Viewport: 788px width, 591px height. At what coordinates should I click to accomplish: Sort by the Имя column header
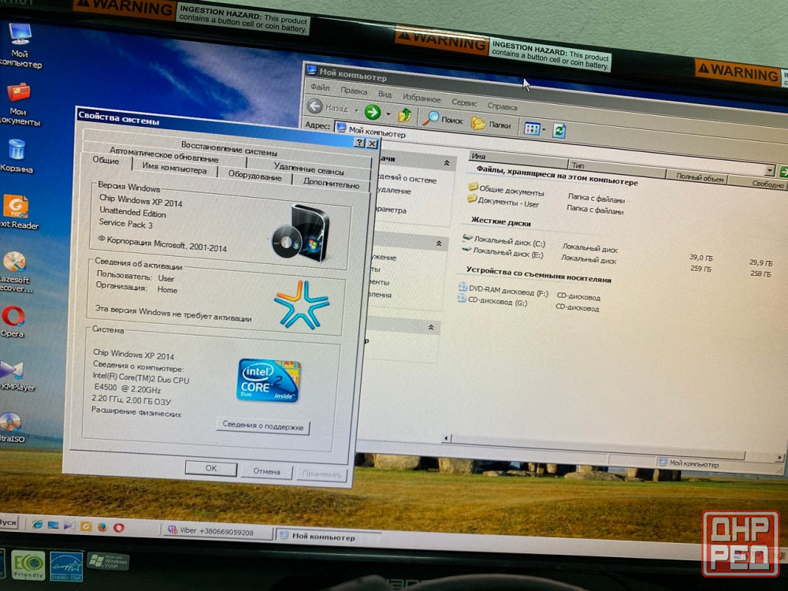click(518, 159)
